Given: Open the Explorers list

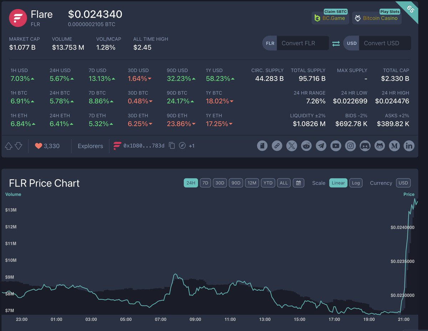Looking at the screenshot, I should coord(90,146).
